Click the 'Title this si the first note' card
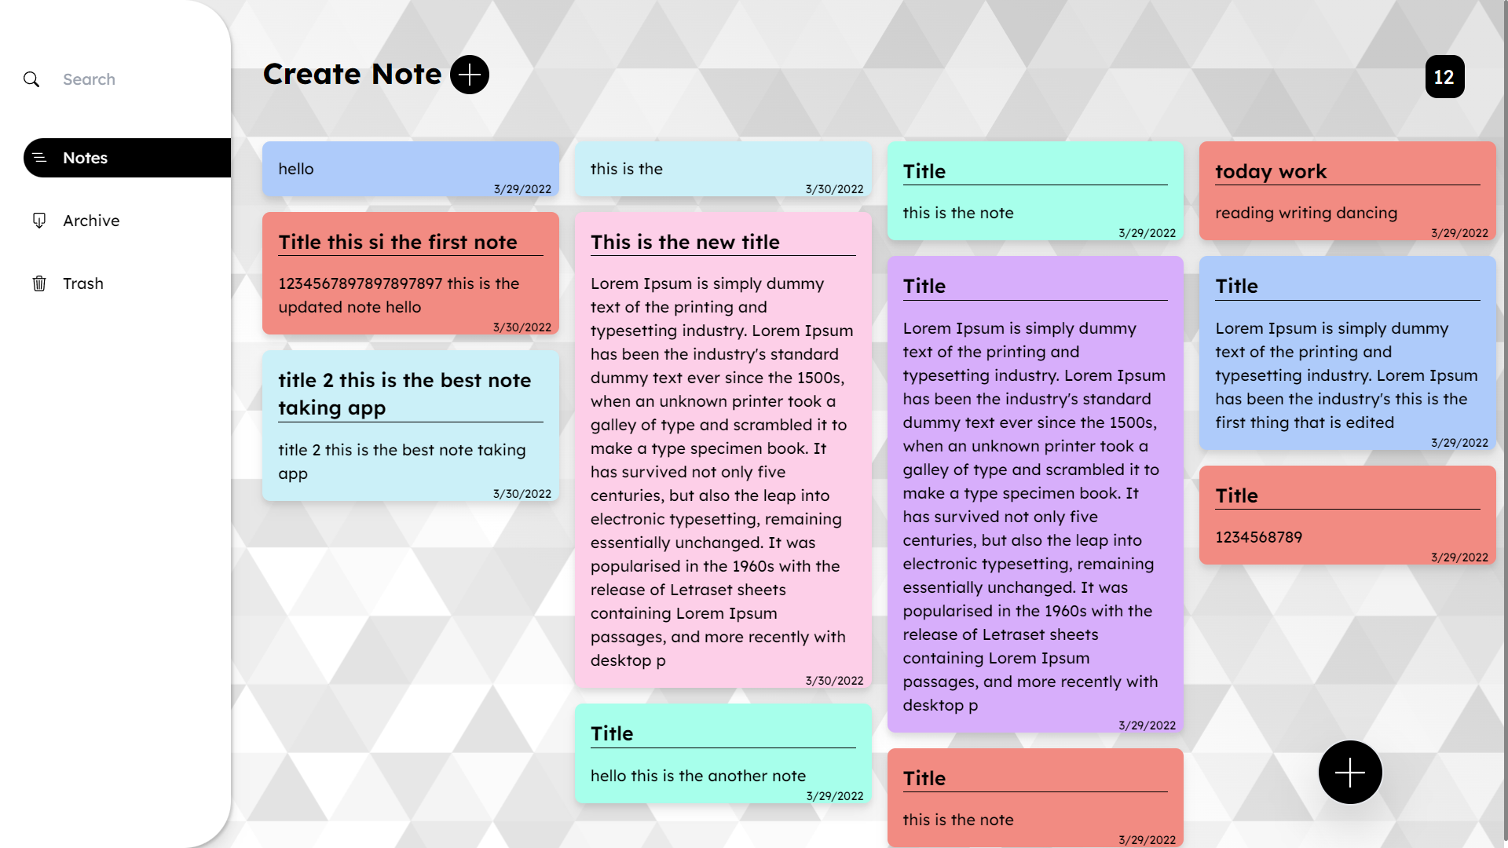This screenshot has width=1508, height=848. (x=410, y=272)
